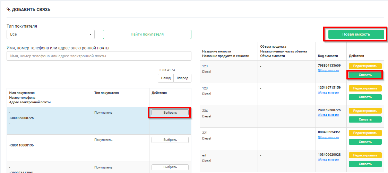Link container with code 798864135609
Image resolution: width=388 pixels, height=173 pixels.
(x=365, y=75)
